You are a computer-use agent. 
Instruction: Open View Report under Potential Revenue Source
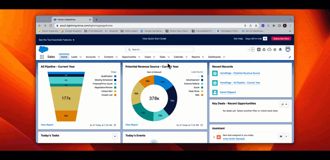[132, 125]
